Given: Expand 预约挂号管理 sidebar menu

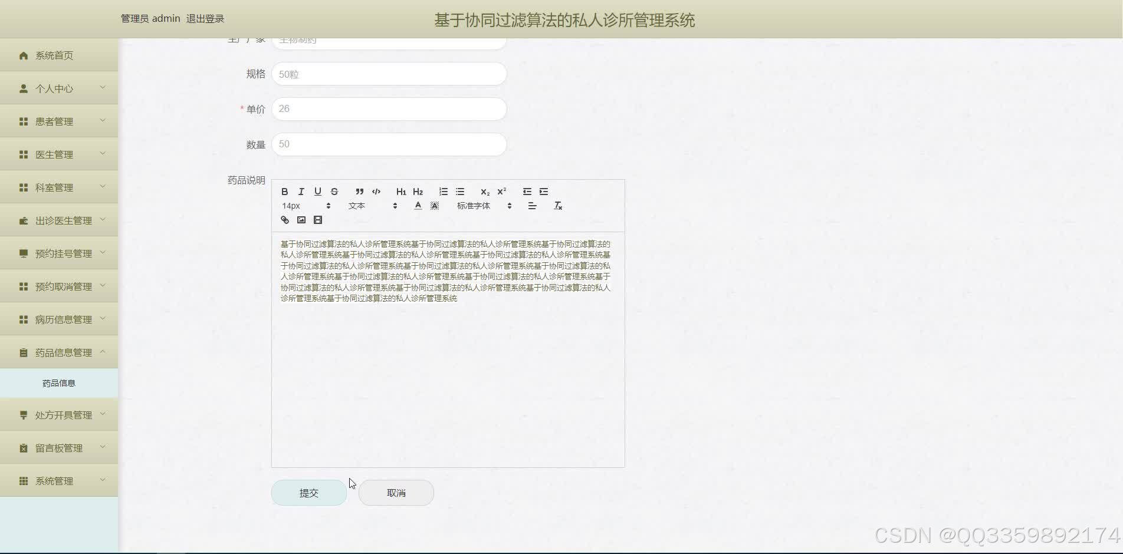Looking at the screenshot, I should click(59, 253).
